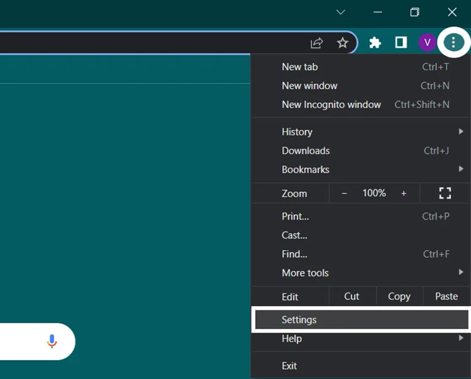Enter fullscreen mode from the Zoom row

[x=445, y=193]
